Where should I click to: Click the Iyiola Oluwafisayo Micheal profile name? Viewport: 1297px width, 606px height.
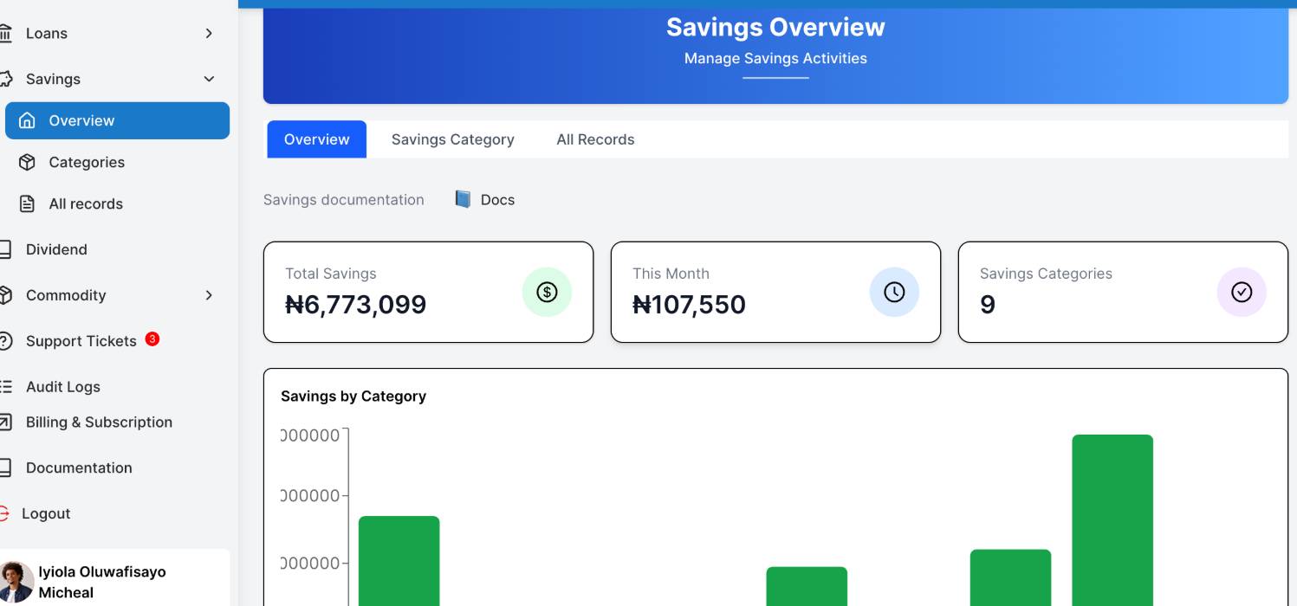pos(102,582)
